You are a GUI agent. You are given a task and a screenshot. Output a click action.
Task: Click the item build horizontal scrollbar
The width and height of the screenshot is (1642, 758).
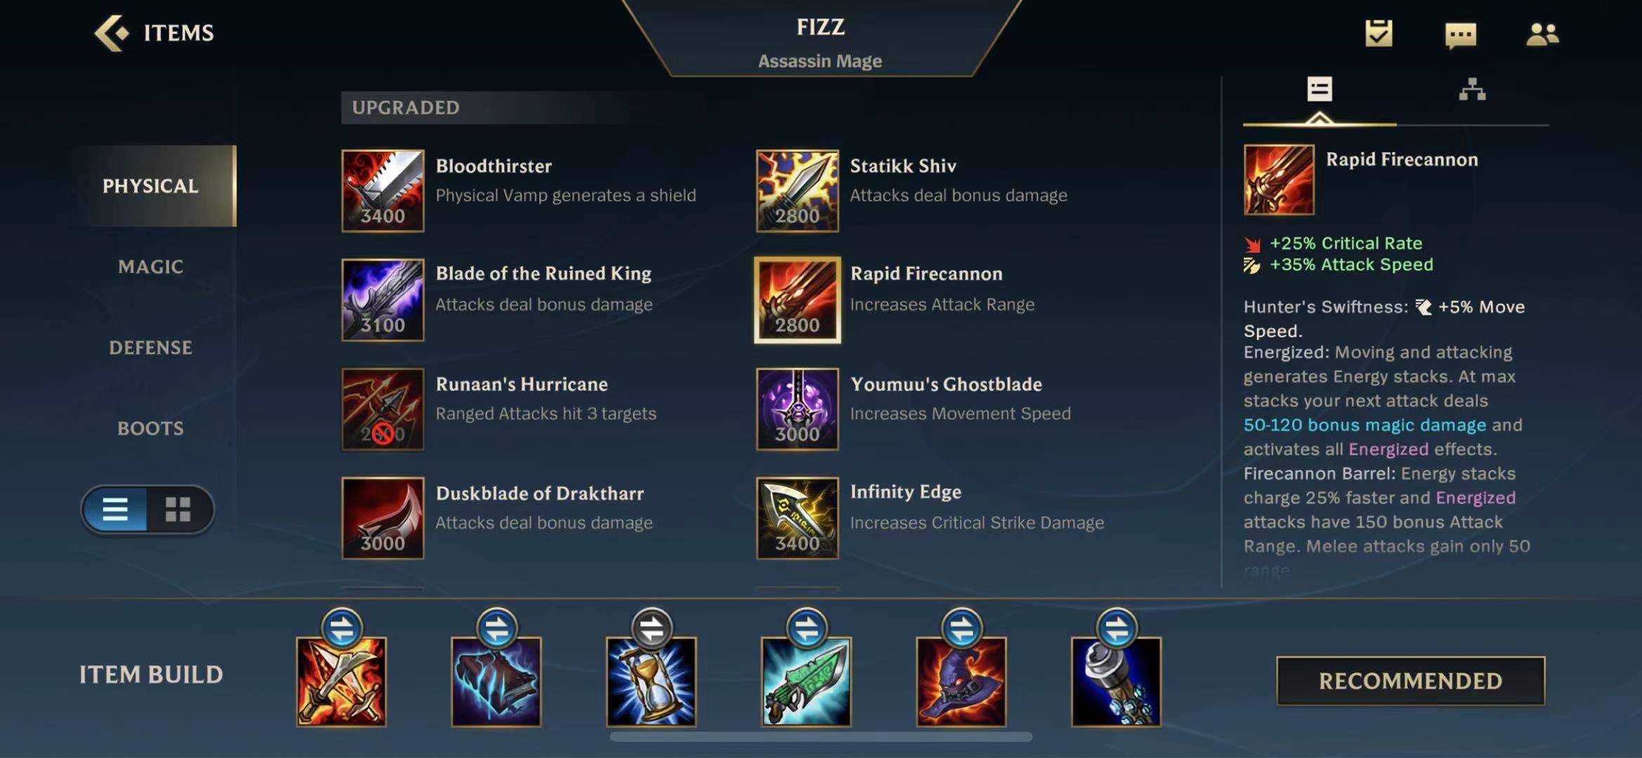coord(821,736)
